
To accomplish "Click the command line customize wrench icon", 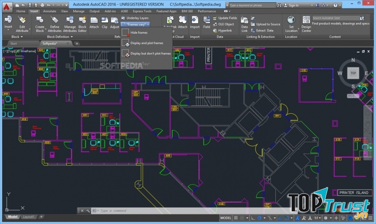I will (x=88, y=210).
